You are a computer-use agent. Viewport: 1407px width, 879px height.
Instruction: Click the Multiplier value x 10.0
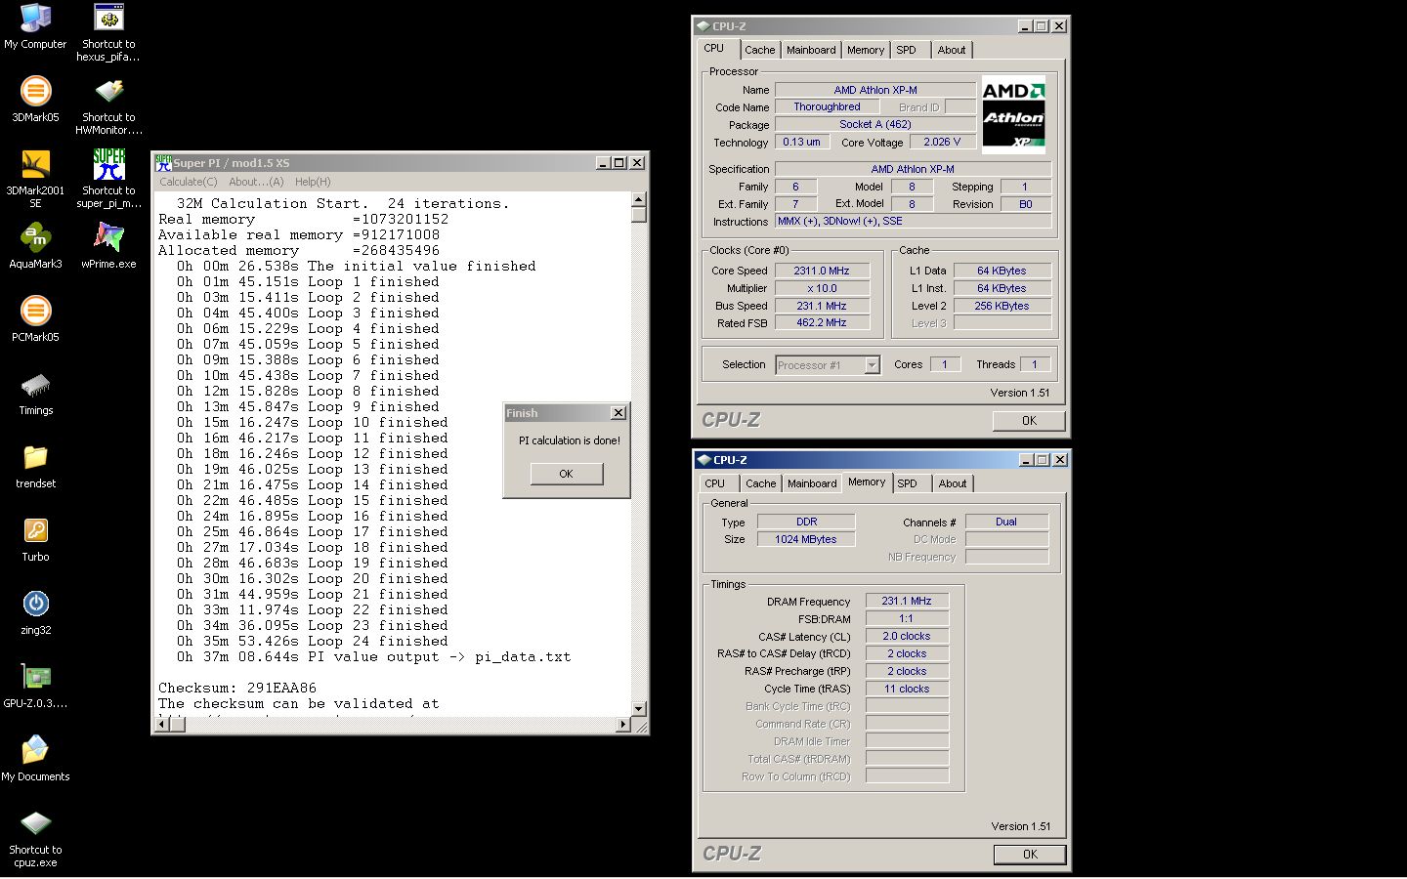821,288
